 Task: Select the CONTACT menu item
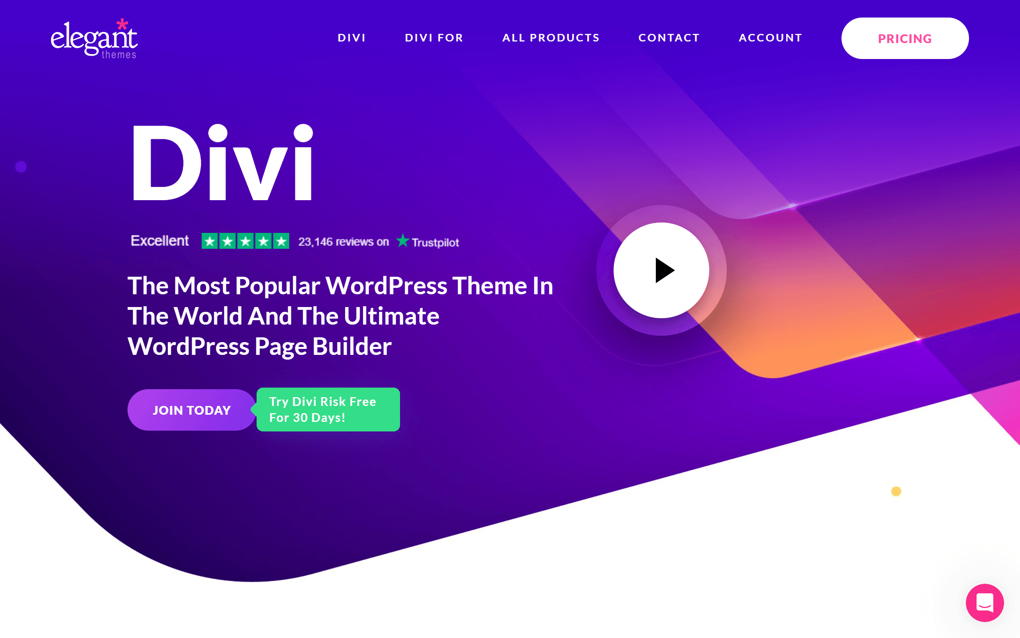point(668,37)
